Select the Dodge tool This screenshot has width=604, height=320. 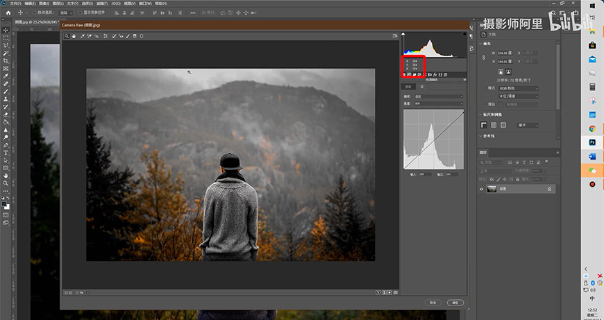pyautogui.click(x=6, y=137)
